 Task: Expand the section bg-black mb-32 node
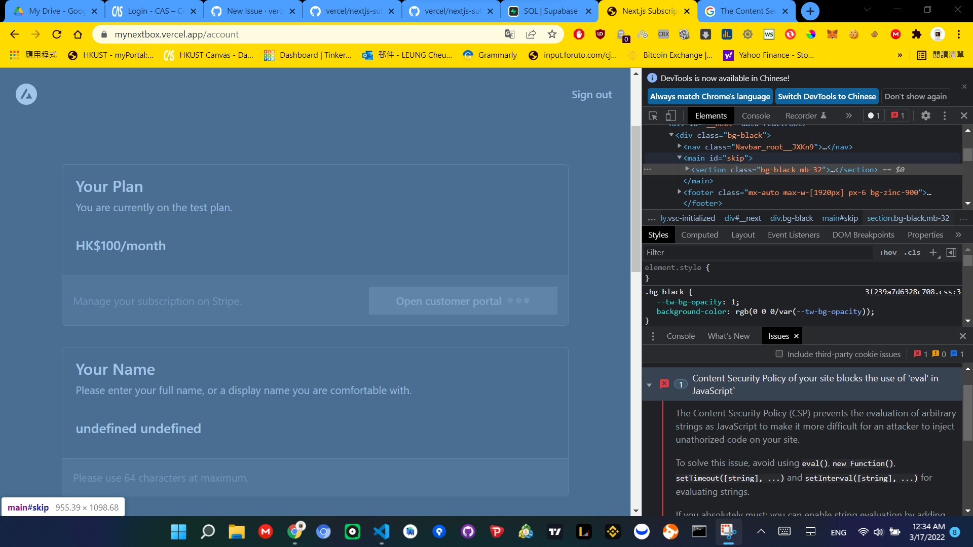[x=687, y=169]
